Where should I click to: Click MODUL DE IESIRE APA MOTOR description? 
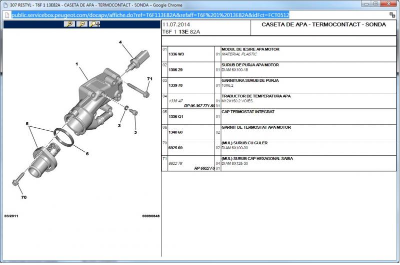[250, 49]
